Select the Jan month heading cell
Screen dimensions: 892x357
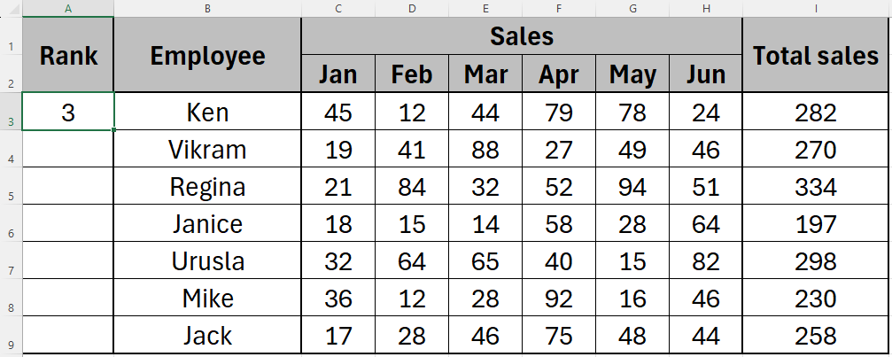point(337,74)
